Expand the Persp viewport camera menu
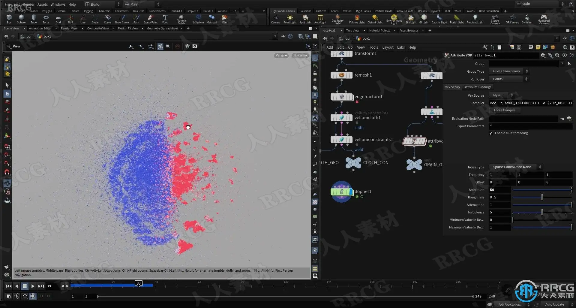This screenshot has width=576, height=308. click(281, 56)
